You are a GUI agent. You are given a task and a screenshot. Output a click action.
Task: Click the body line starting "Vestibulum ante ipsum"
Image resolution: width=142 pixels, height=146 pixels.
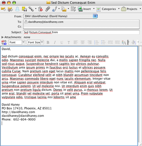(54, 68)
